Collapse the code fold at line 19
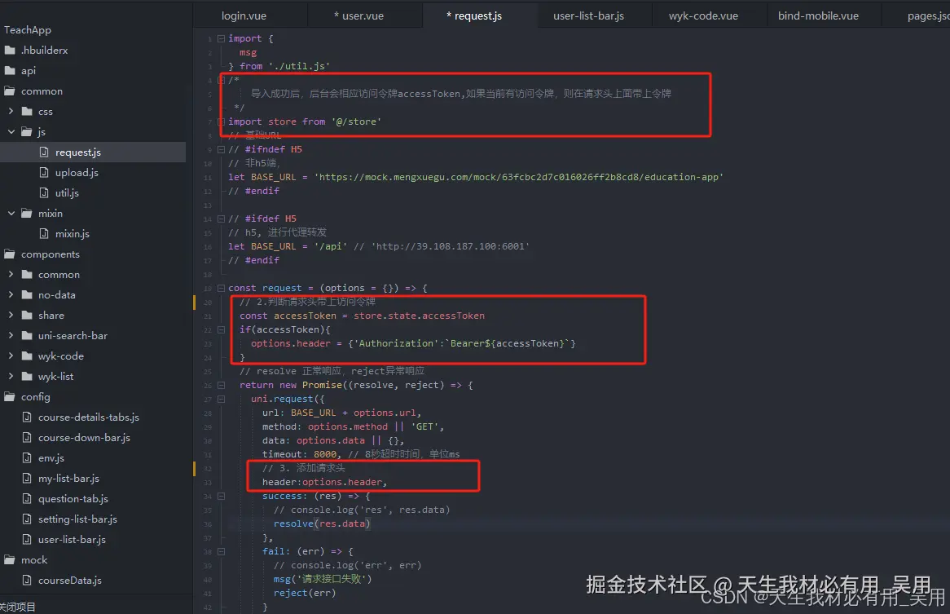950x614 pixels. [x=220, y=288]
